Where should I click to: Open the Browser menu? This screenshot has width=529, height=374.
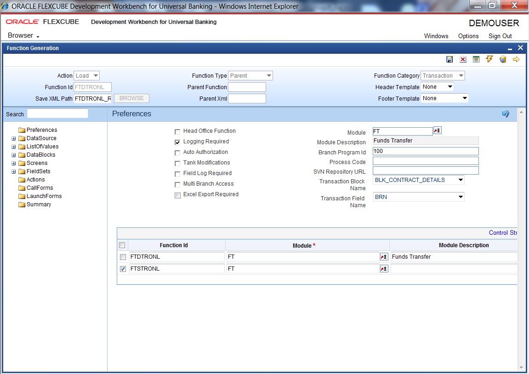23,36
